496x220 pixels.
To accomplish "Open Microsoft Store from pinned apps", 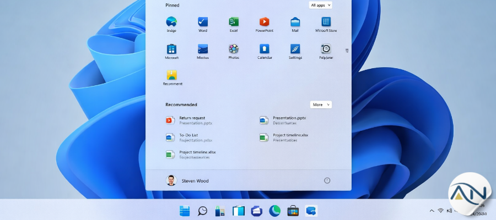I will tap(326, 24).
